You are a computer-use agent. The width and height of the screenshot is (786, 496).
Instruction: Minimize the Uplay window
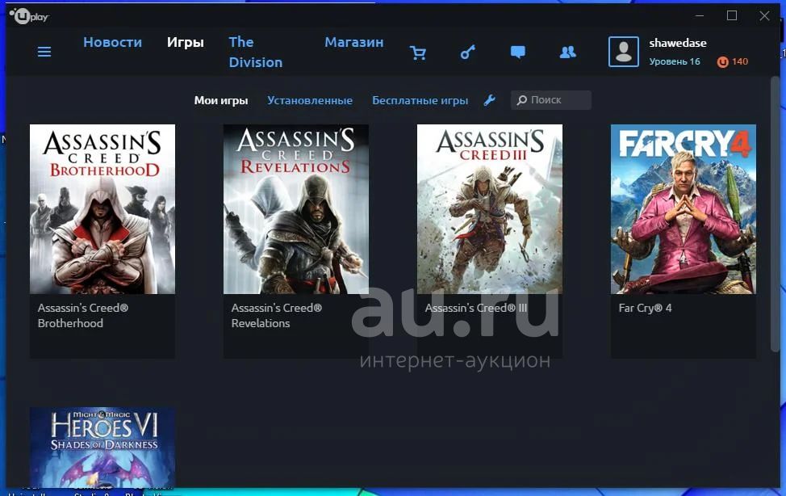(700, 15)
